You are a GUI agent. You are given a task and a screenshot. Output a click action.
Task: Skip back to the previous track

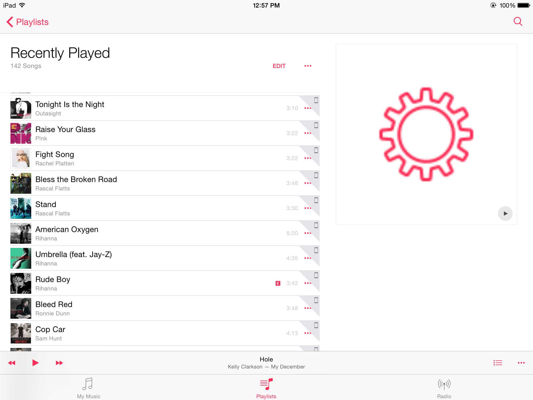click(x=12, y=363)
